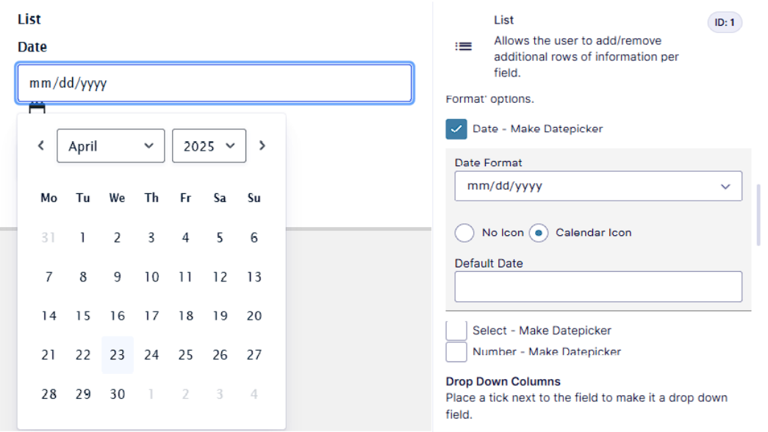This screenshot has height=432, width=768.
Task: Pick April 20 in calendar
Action: (x=254, y=316)
